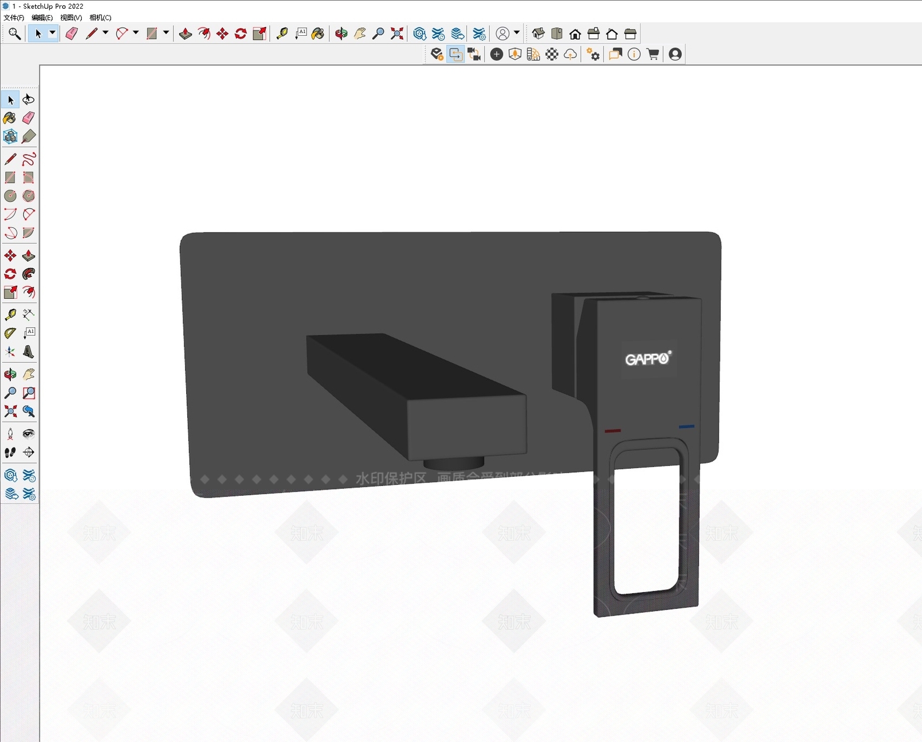The height and width of the screenshot is (742, 922).
Task: Click the Search magnifier icon in top toolbar
Action: coord(14,34)
